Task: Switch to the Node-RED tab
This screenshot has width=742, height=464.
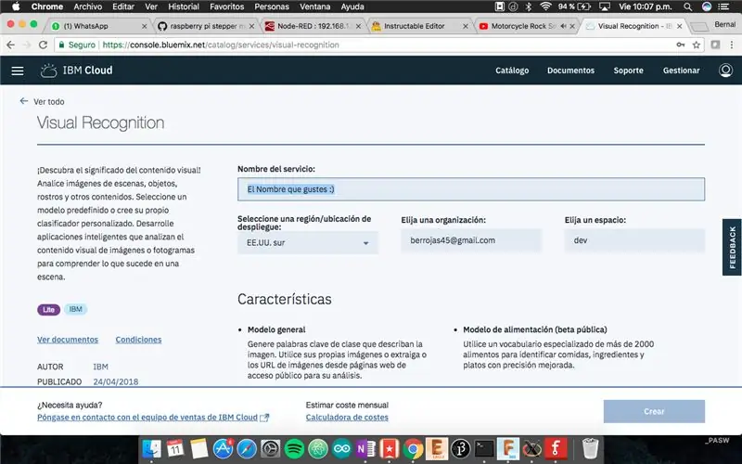Action: click(x=313, y=26)
